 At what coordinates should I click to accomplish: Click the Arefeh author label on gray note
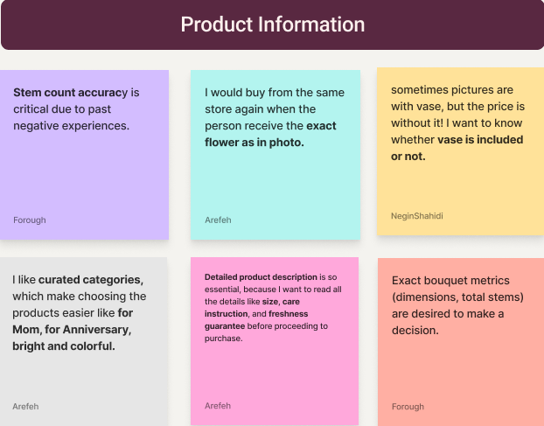coord(26,406)
